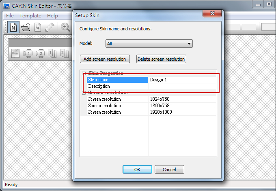
Task: Click the zoom in magnifier icon
Action: coord(65,28)
